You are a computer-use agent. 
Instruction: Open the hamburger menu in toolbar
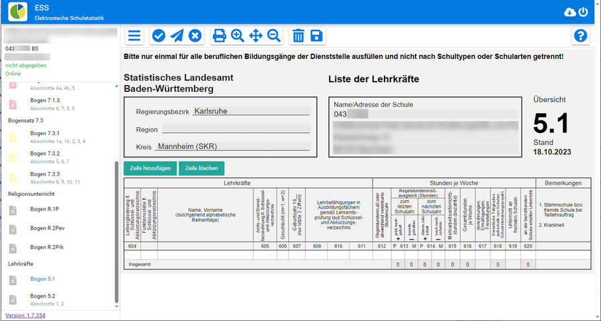(x=134, y=36)
